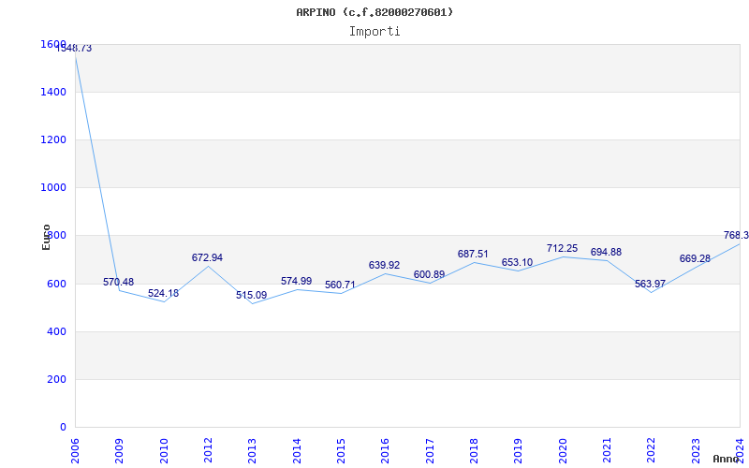Screen dimensions: 749x468
Task: Click data label 694.88
Action: 606,252
